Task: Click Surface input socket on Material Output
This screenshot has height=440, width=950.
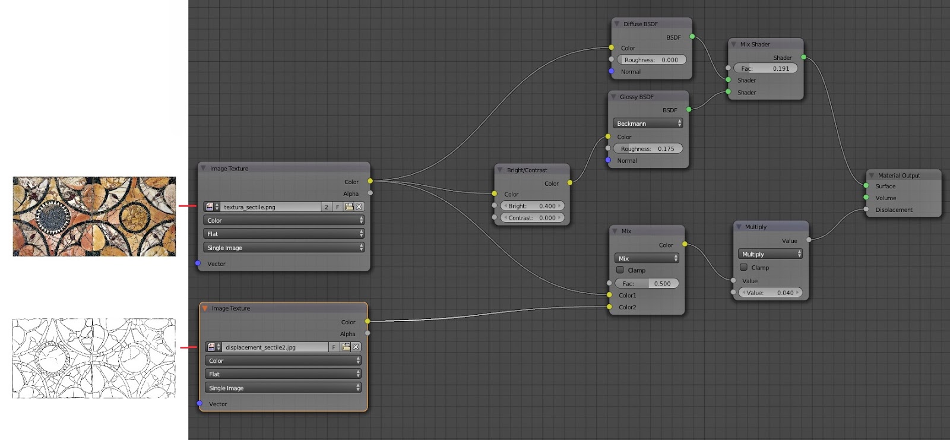Action: pos(866,186)
